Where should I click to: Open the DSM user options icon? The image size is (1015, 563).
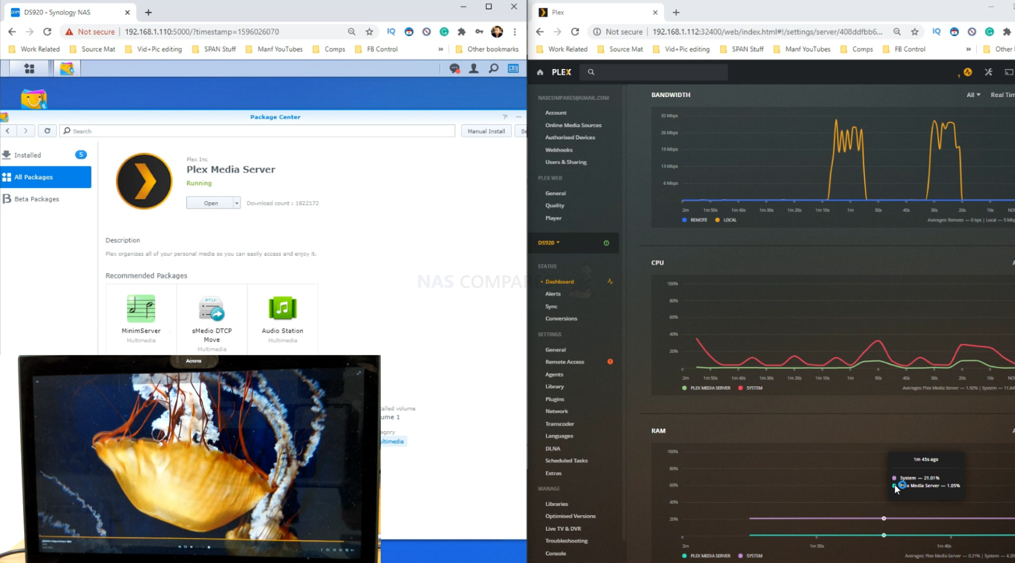click(x=474, y=69)
